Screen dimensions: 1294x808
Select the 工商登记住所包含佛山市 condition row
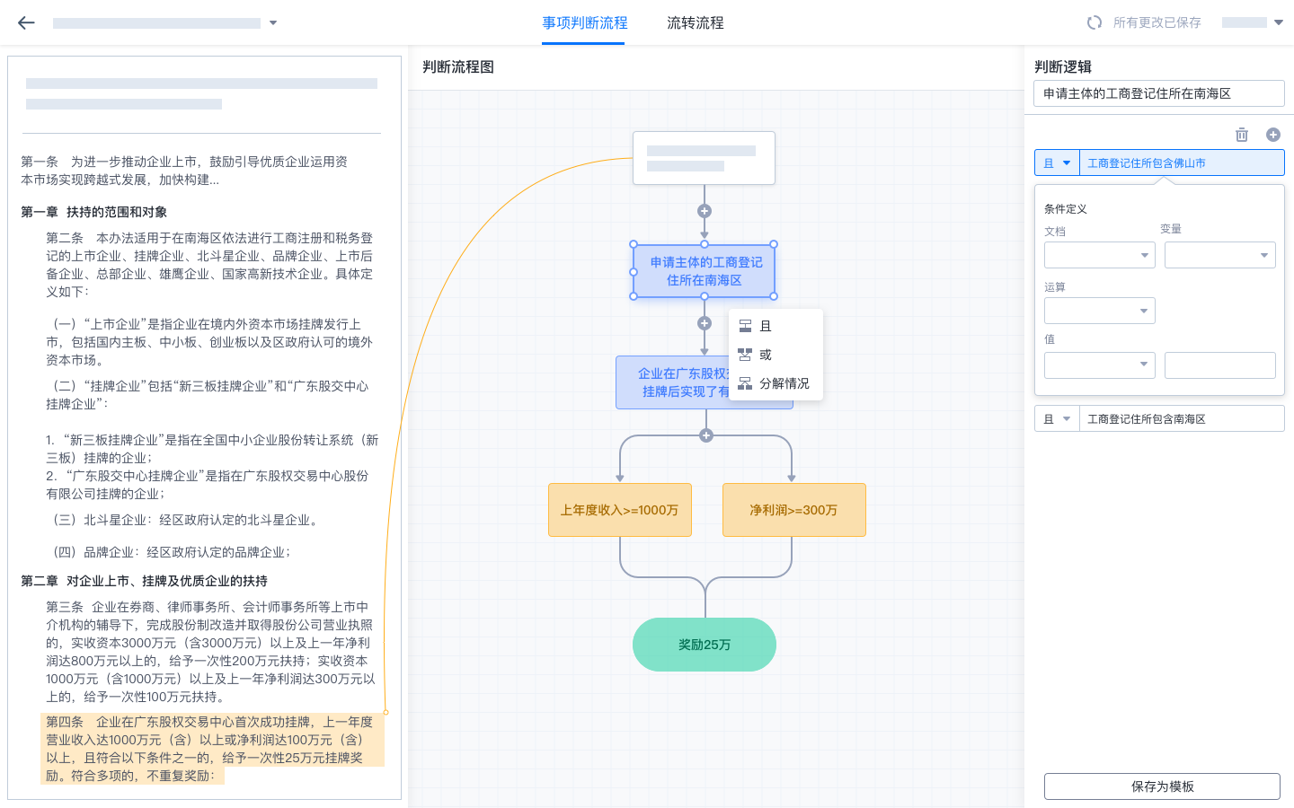[1182, 162]
